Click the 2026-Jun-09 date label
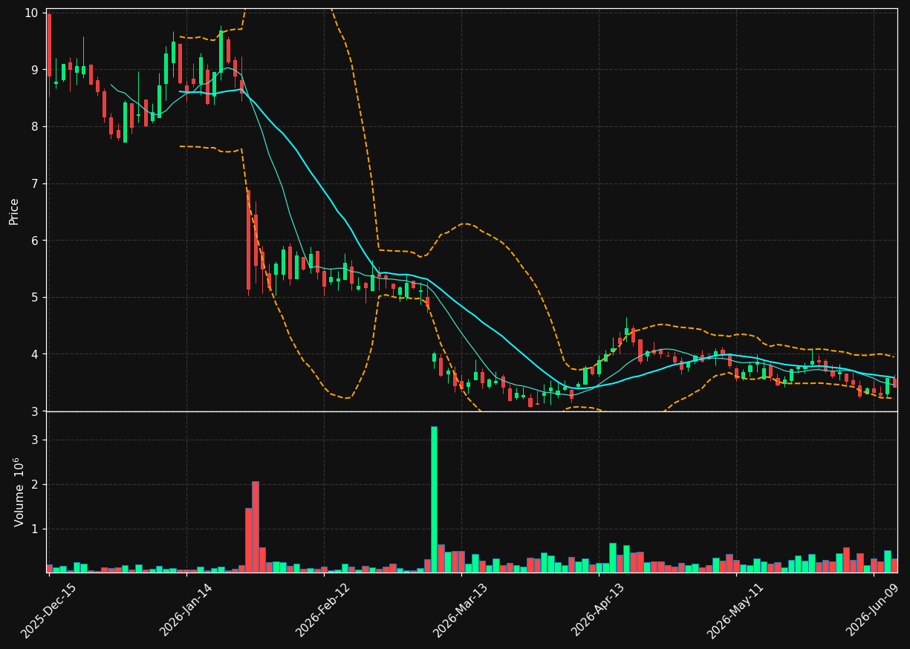Viewport: 910px width, 649px height. pos(874,610)
